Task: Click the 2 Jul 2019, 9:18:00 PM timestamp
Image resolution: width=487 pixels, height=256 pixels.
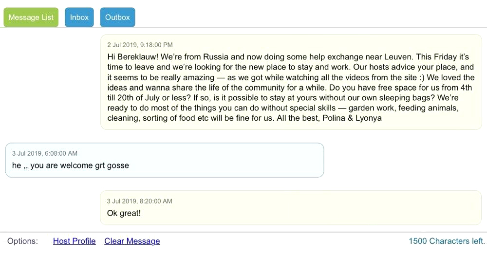Action: 140,45
